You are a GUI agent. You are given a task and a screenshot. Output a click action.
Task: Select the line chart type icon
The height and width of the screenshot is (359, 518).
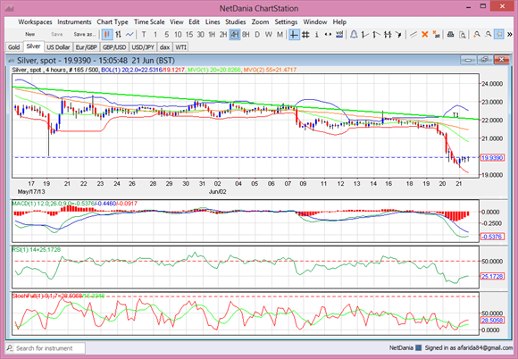click(129, 34)
